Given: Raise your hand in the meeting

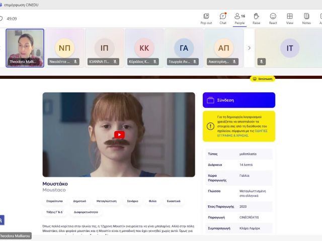Looking at the screenshot, I should click(256, 19).
